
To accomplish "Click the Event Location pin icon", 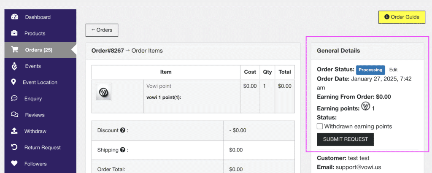I will click(x=13, y=82).
